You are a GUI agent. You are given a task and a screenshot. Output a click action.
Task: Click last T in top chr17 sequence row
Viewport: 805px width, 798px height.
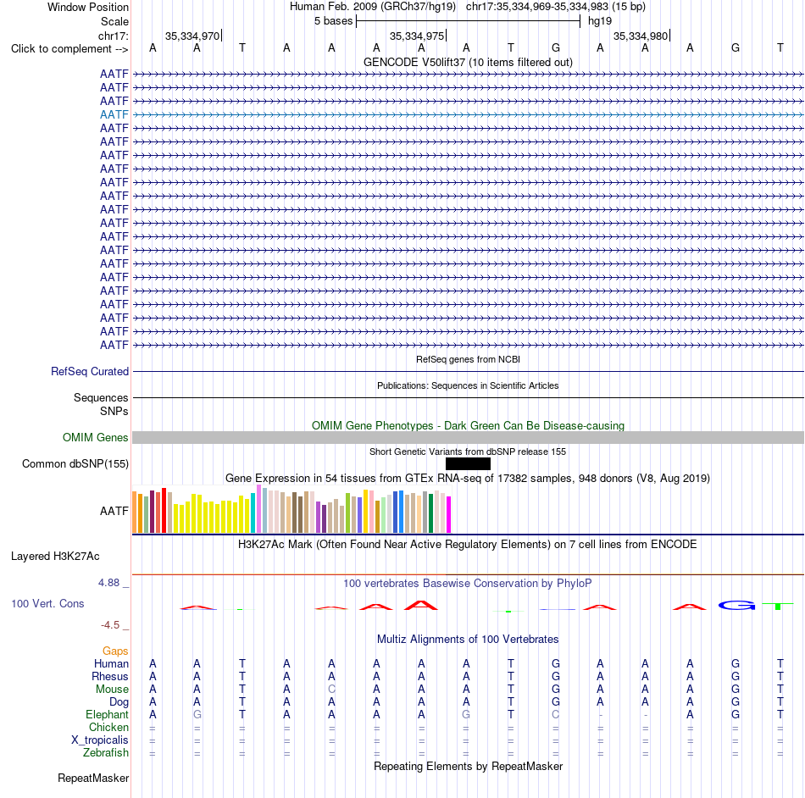point(780,47)
